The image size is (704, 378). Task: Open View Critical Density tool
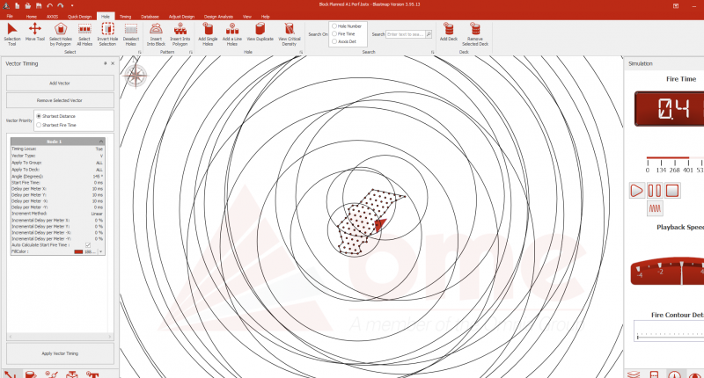pos(288,33)
